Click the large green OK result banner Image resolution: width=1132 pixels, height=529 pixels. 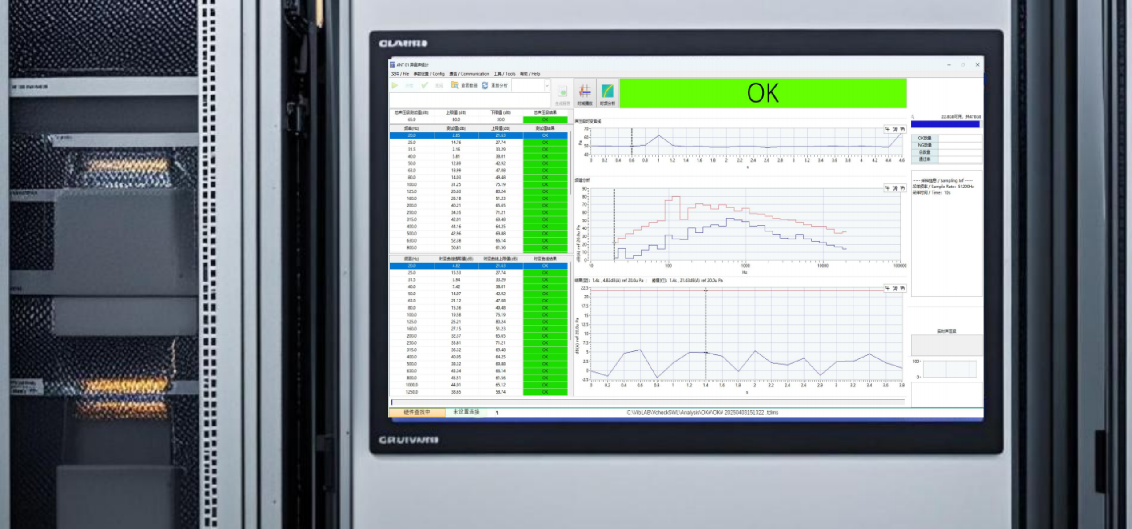762,93
